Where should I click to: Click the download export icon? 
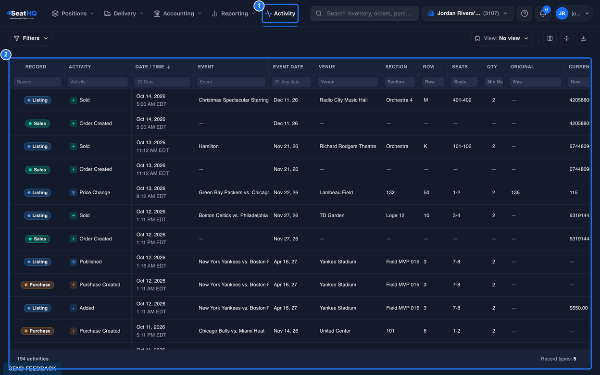[x=583, y=38]
